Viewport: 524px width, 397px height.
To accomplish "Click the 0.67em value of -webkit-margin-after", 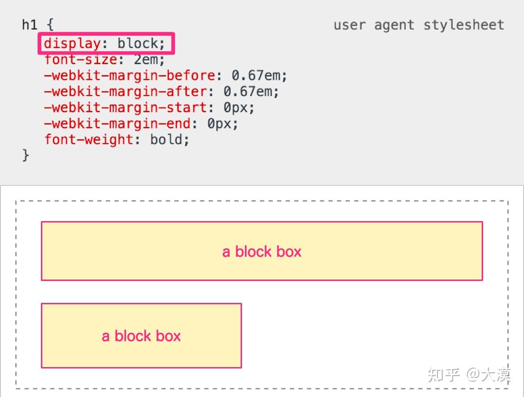I will (x=248, y=91).
